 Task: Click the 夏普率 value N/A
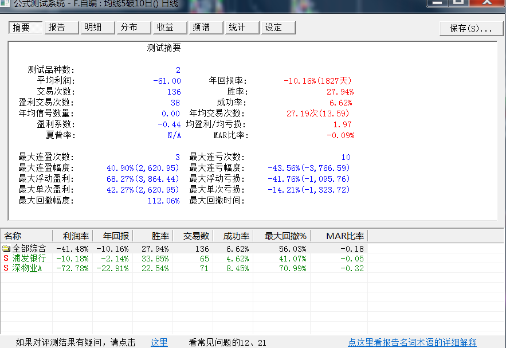[174, 135]
